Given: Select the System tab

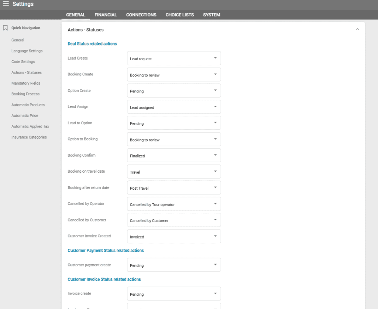Looking at the screenshot, I should pyautogui.click(x=212, y=15).
